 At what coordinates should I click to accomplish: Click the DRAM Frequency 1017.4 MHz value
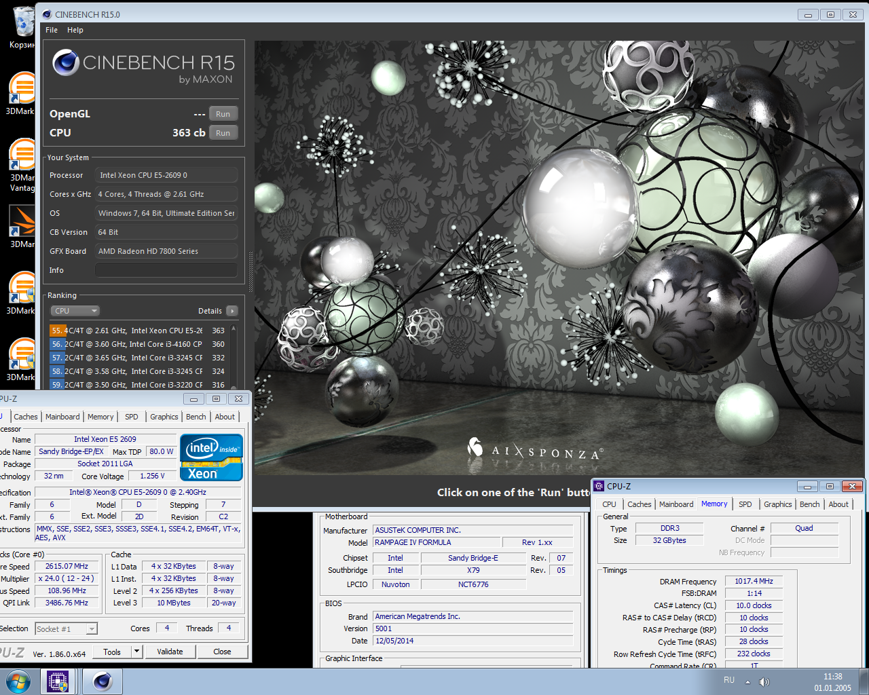pyautogui.click(x=754, y=581)
